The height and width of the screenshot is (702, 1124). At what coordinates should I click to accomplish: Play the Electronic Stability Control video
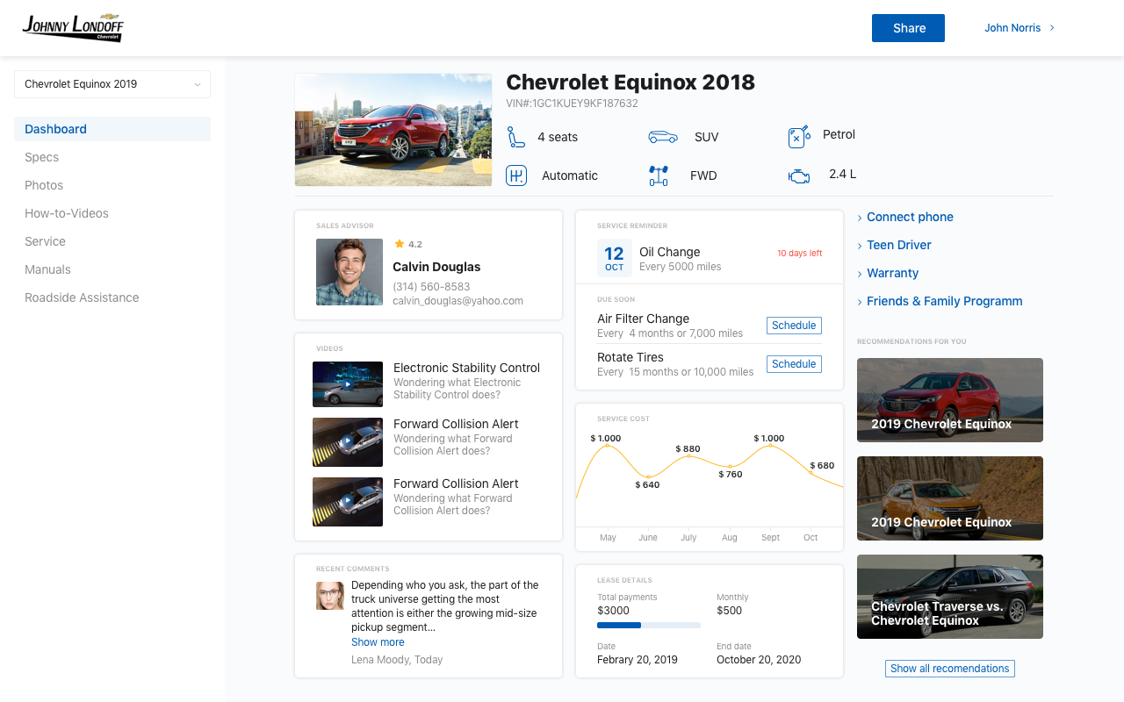click(348, 384)
